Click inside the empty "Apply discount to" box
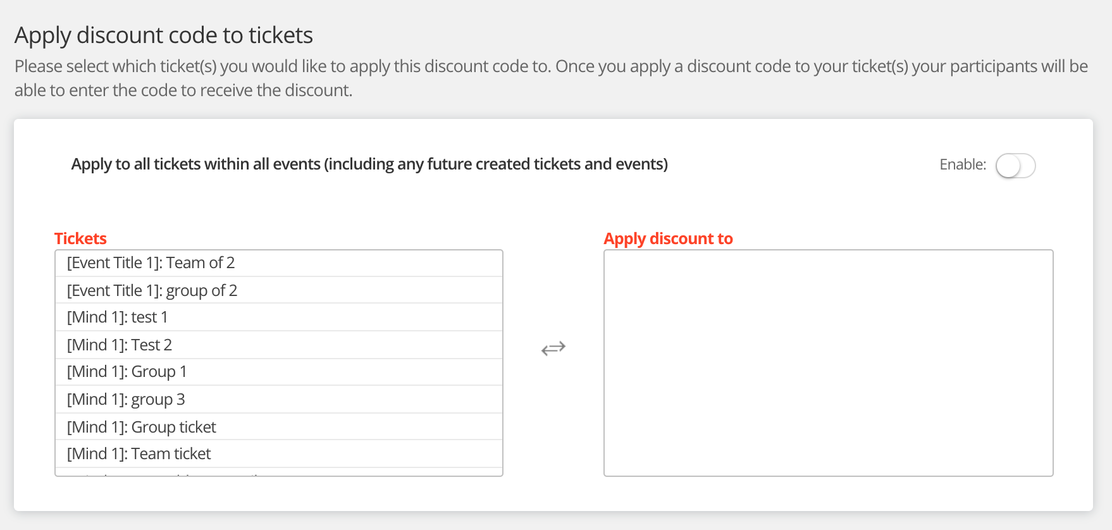Screen dimensions: 1112x530 coord(828,362)
